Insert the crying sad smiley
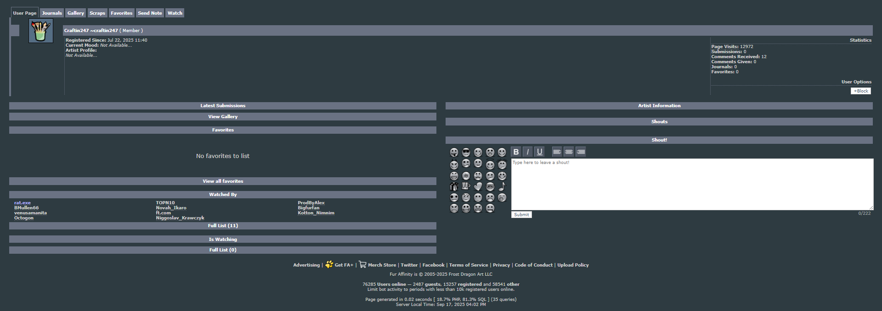Screen dimensions: 882x311 [478, 176]
